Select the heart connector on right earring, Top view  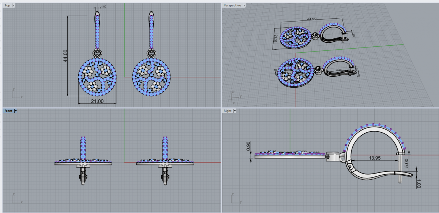tap(151, 54)
